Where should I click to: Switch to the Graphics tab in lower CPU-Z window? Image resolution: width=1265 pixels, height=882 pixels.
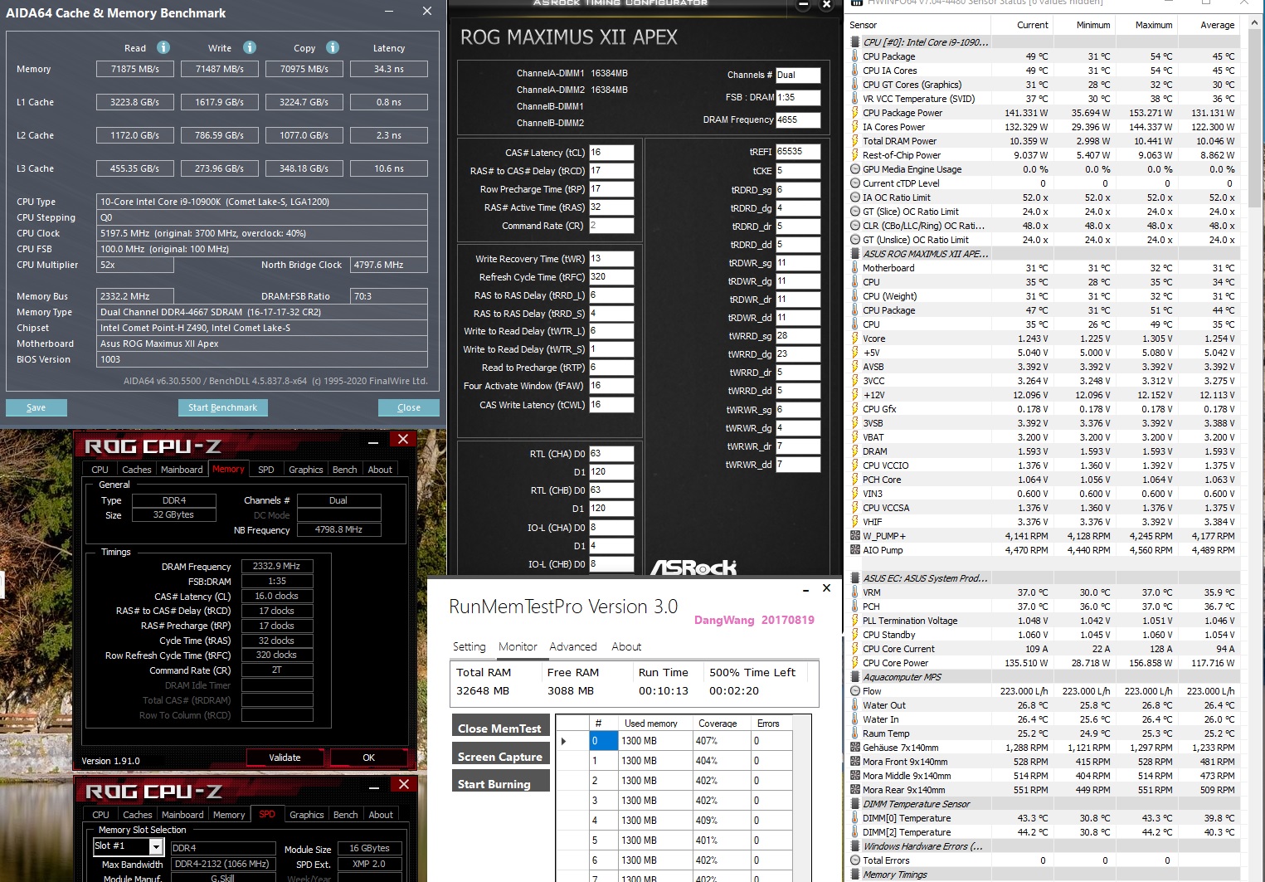[307, 815]
